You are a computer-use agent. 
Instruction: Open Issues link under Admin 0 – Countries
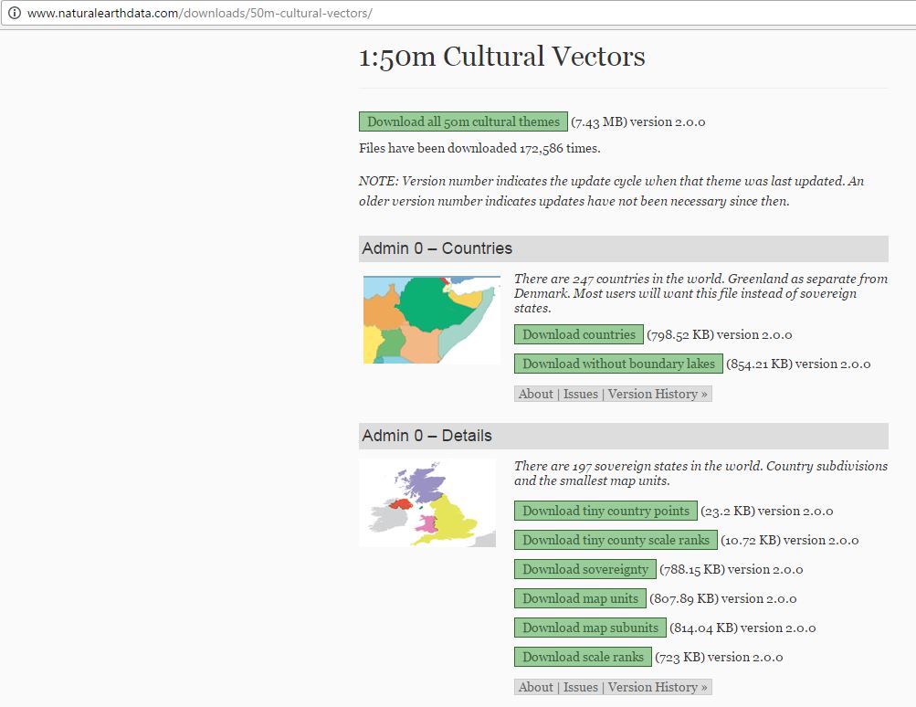pyautogui.click(x=581, y=395)
